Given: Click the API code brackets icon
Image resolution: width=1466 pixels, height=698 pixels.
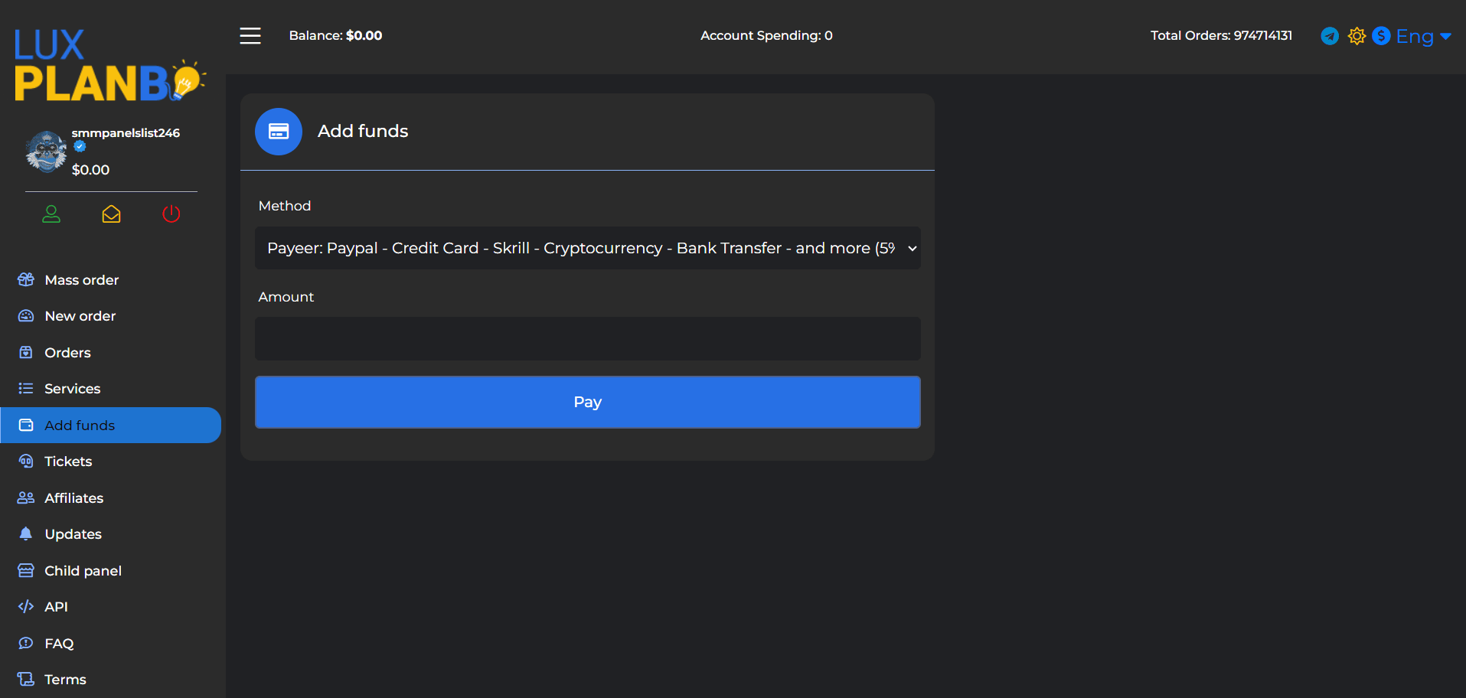Looking at the screenshot, I should (26, 607).
